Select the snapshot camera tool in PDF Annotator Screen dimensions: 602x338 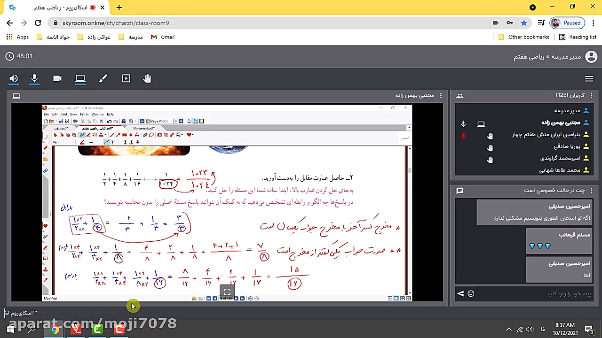pos(159,135)
